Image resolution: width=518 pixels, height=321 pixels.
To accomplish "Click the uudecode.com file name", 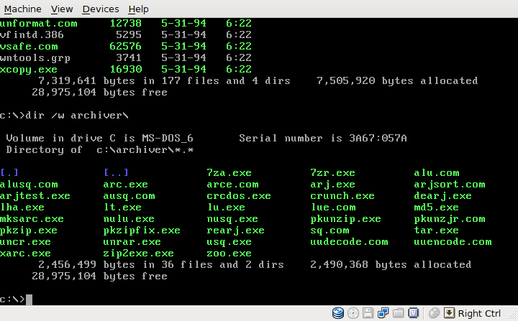I will (x=349, y=242).
